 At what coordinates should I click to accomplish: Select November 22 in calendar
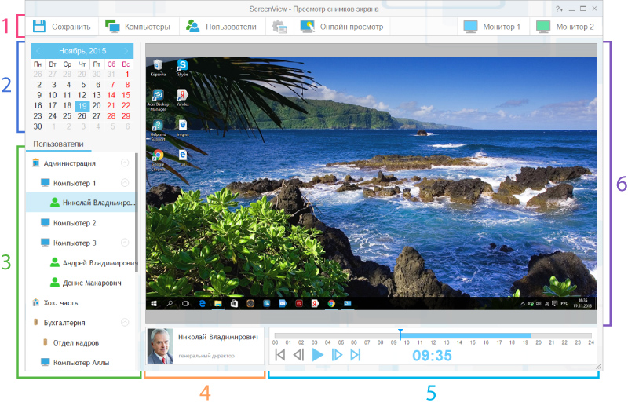coord(126,106)
